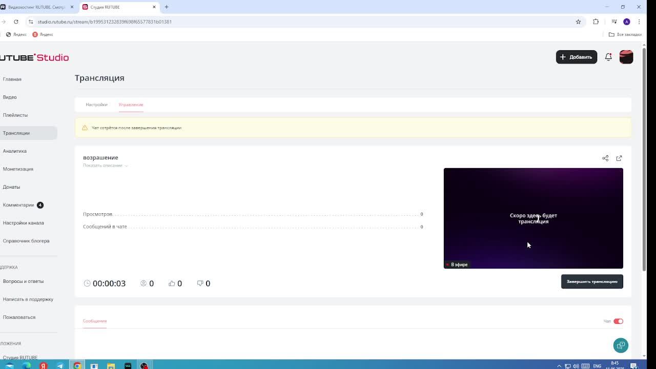Viewport: 656px width, 369px height.
Task: Switch to the Видеохостинг RUTUBE browser tab
Action: (37, 7)
